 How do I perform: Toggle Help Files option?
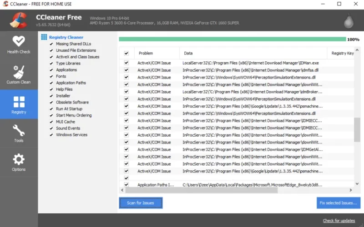tap(51, 89)
